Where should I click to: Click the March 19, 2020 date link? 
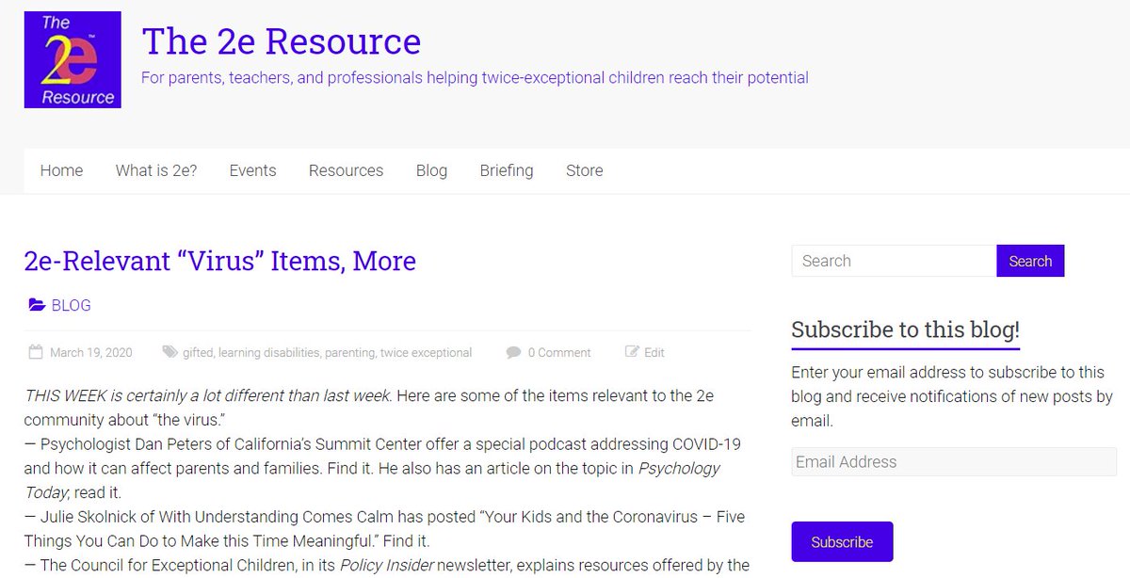click(x=91, y=352)
